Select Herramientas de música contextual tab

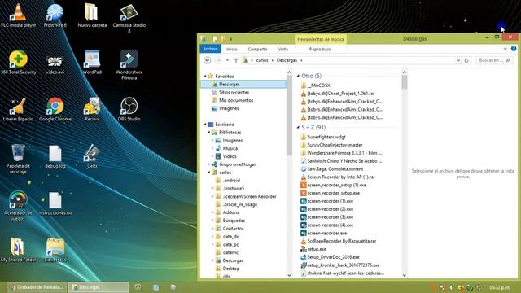[x=320, y=39]
